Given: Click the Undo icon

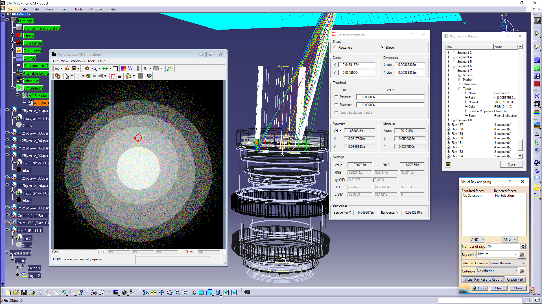Looking at the screenshot, I should coord(63,292).
